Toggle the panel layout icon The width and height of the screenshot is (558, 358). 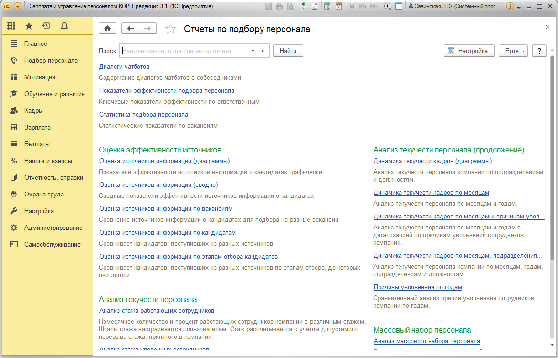click(x=399, y=6)
